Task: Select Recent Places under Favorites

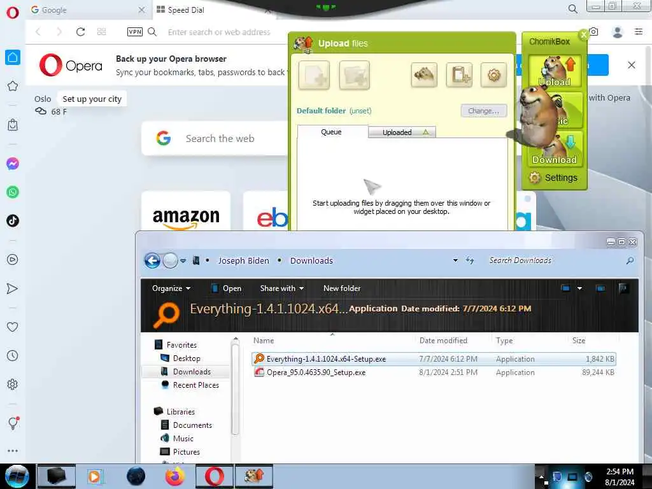Action: [190, 385]
